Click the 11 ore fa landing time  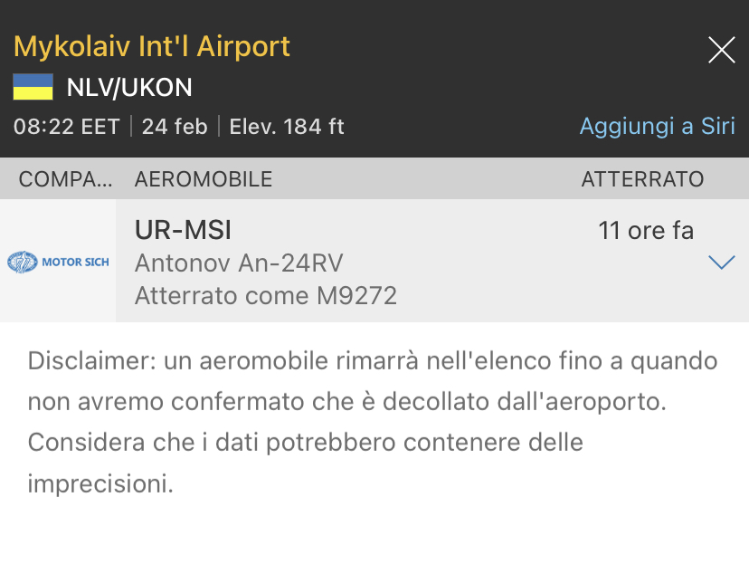646,231
